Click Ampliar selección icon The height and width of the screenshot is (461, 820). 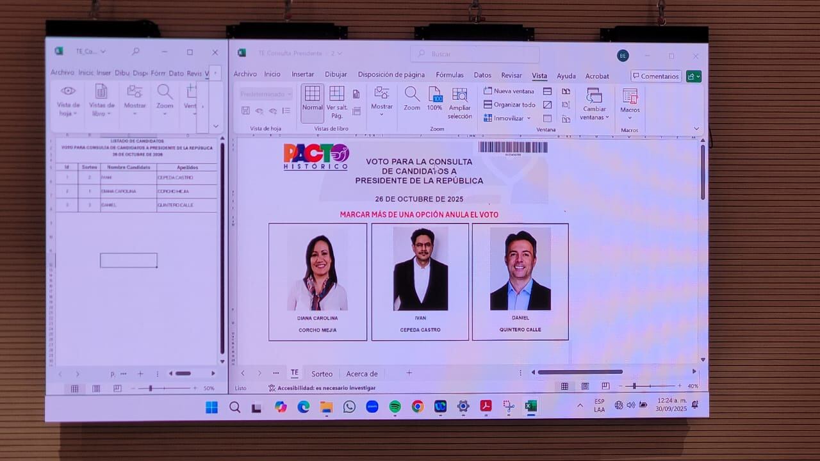pyautogui.click(x=459, y=102)
